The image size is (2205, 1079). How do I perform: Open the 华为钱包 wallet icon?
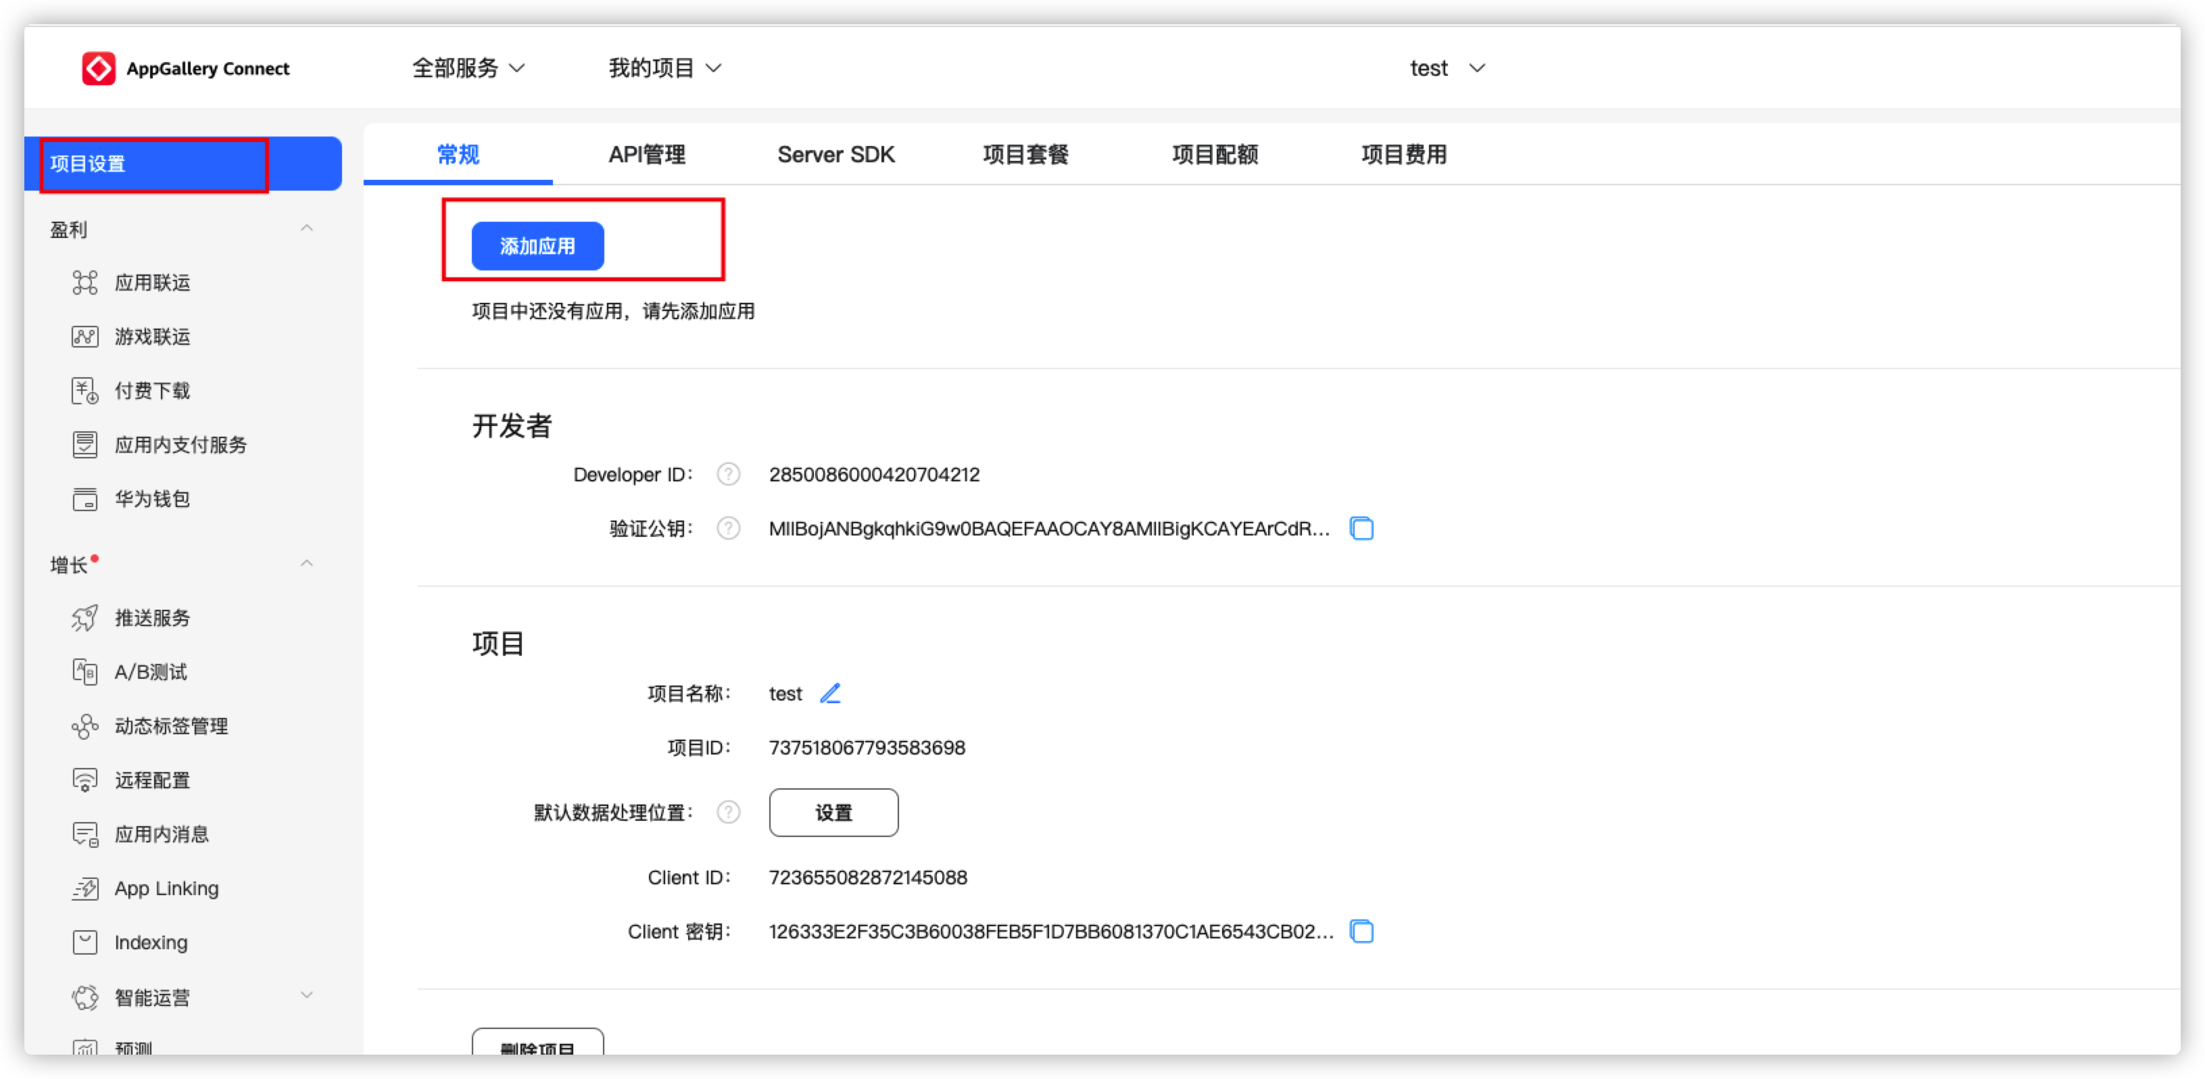point(84,498)
